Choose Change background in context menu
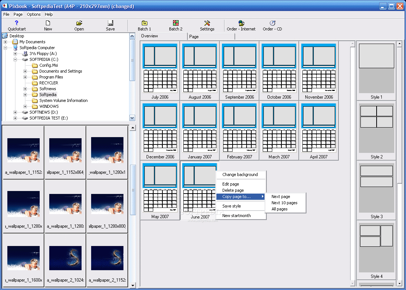Screen dimensions: 406x290 [240, 175]
